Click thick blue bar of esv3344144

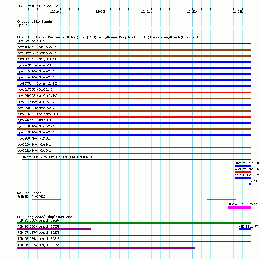coord(159,160)
